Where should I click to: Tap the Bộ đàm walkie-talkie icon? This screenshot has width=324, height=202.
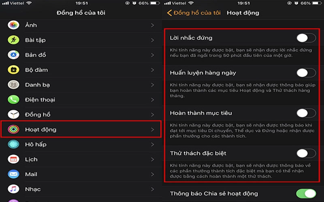tap(13, 70)
